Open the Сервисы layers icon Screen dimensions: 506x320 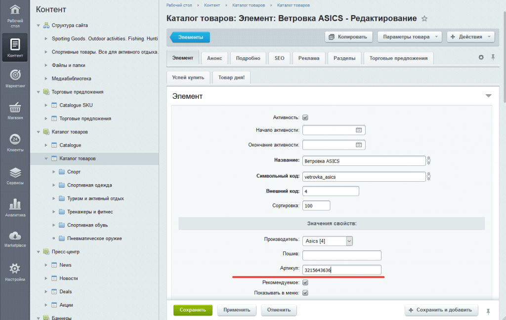coord(15,172)
